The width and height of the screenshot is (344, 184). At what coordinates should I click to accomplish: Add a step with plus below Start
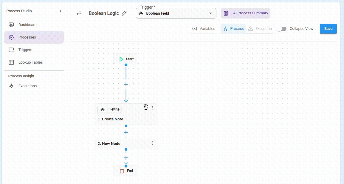(x=126, y=85)
